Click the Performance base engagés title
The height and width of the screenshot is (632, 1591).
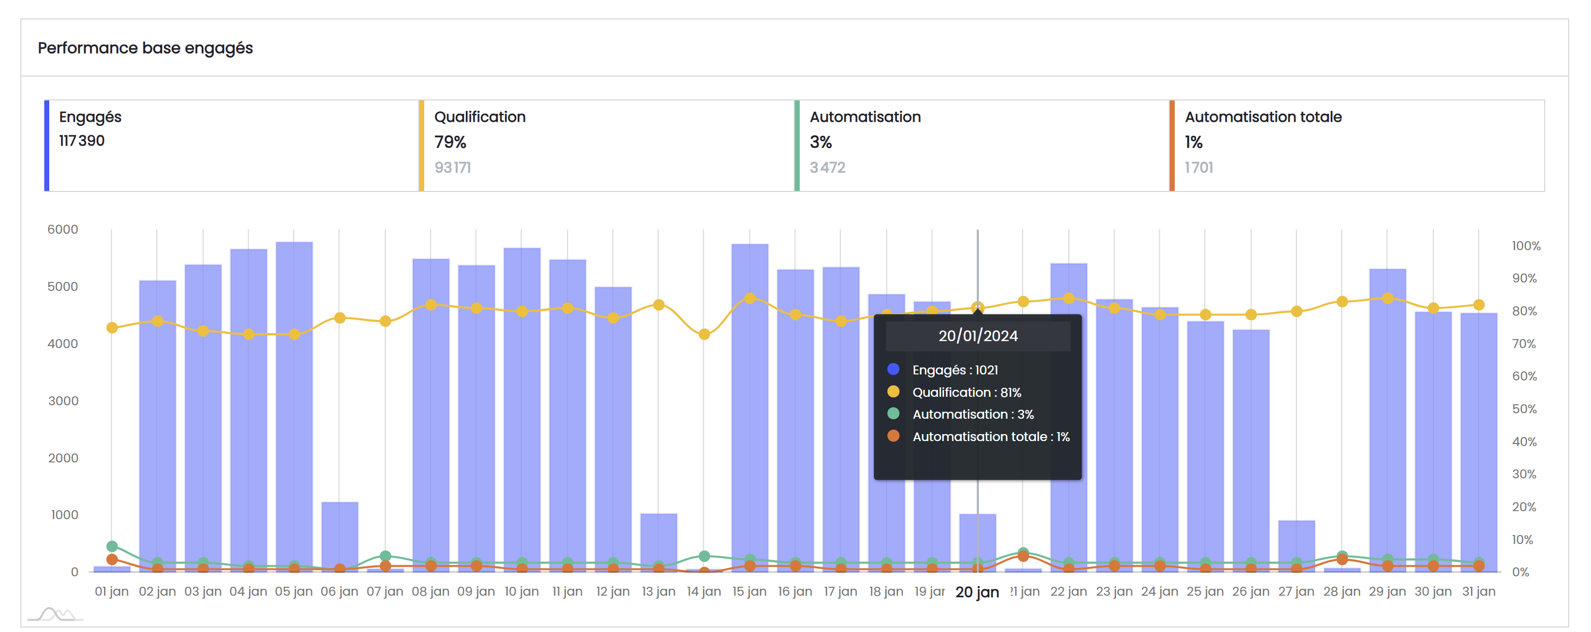coord(145,48)
